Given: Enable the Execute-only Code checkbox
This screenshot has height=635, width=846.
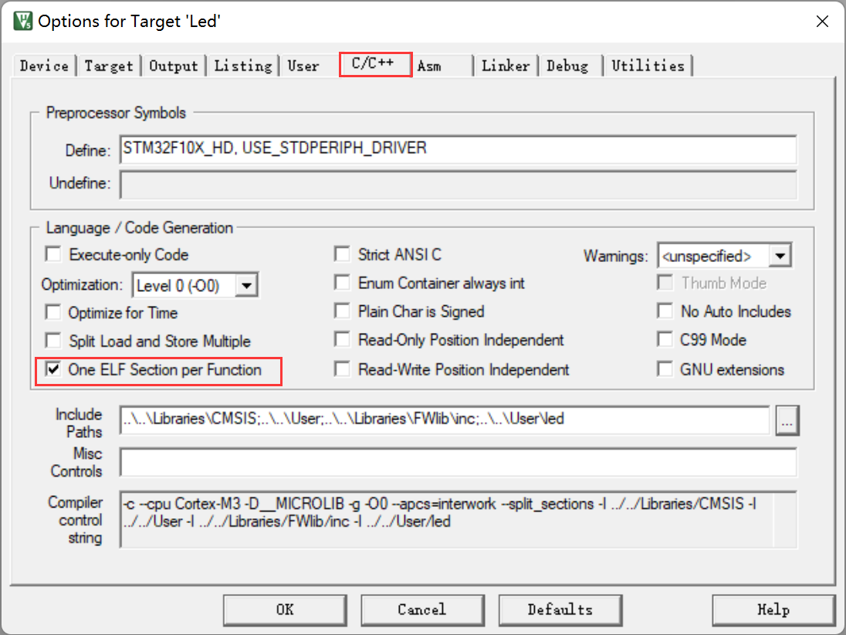Looking at the screenshot, I should click(x=53, y=255).
